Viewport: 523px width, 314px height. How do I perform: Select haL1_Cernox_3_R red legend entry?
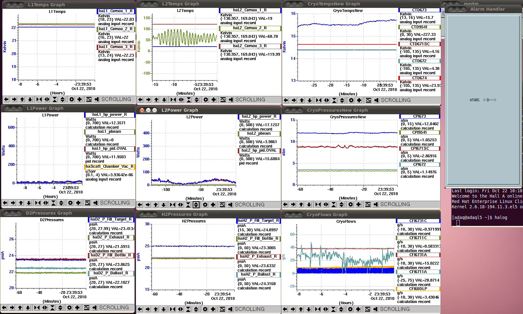click(116, 47)
